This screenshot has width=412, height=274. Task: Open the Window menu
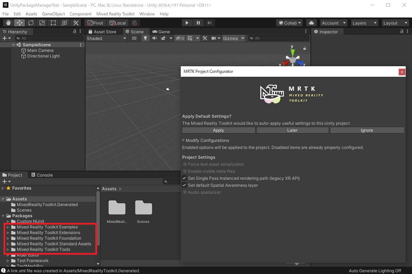click(x=147, y=14)
